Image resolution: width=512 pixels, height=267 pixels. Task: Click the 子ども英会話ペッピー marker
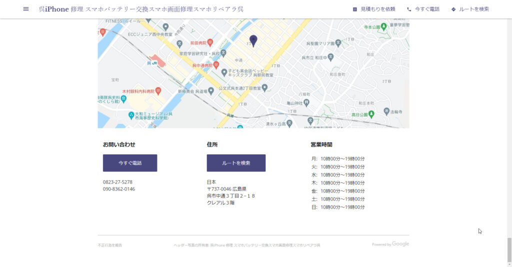click(224, 72)
